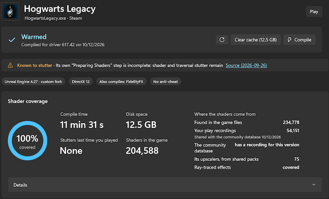Click the DirectX 12 tag
329x199 pixels.
[80, 82]
